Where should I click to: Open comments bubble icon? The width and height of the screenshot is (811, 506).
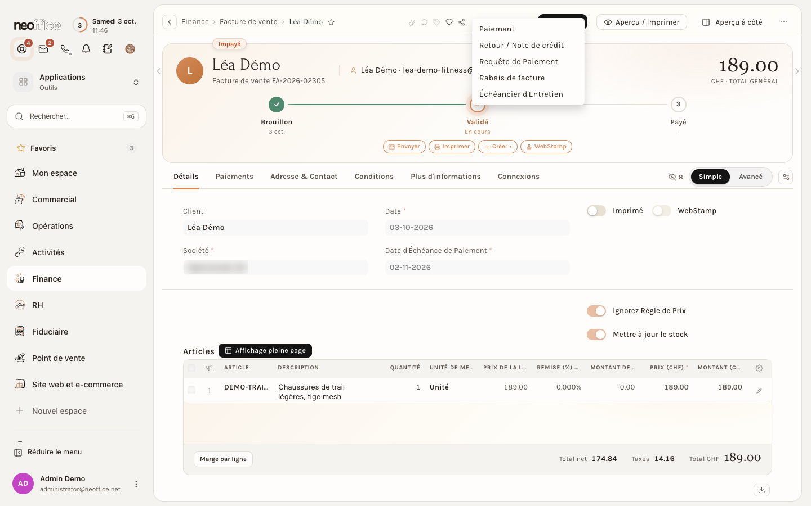point(424,22)
